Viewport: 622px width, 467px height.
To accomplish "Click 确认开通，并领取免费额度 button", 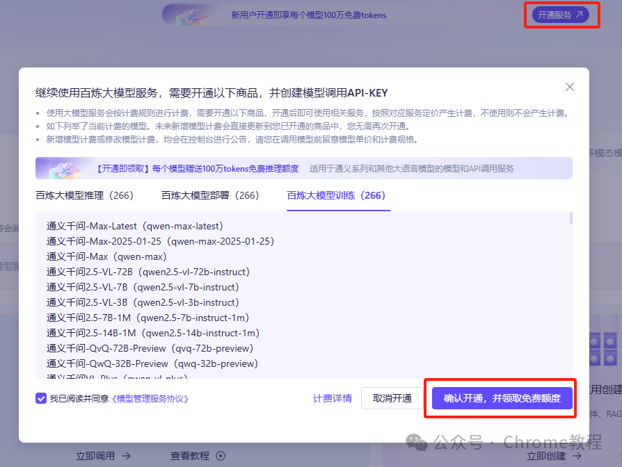I will click(502, 398).
